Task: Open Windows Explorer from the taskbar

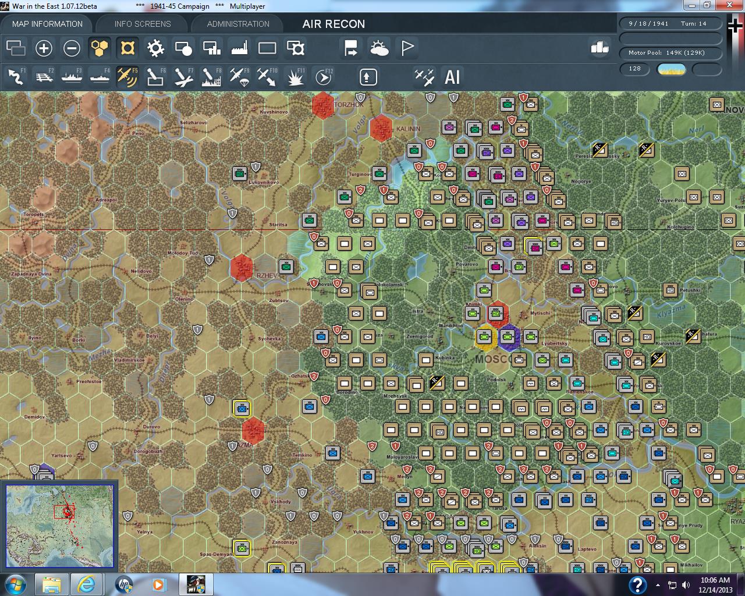Action: click(51, 584)
